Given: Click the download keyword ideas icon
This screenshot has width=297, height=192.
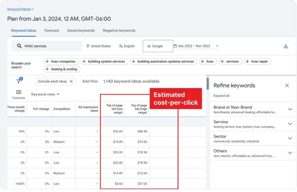Looking at the screenshot, I should 286,46.
